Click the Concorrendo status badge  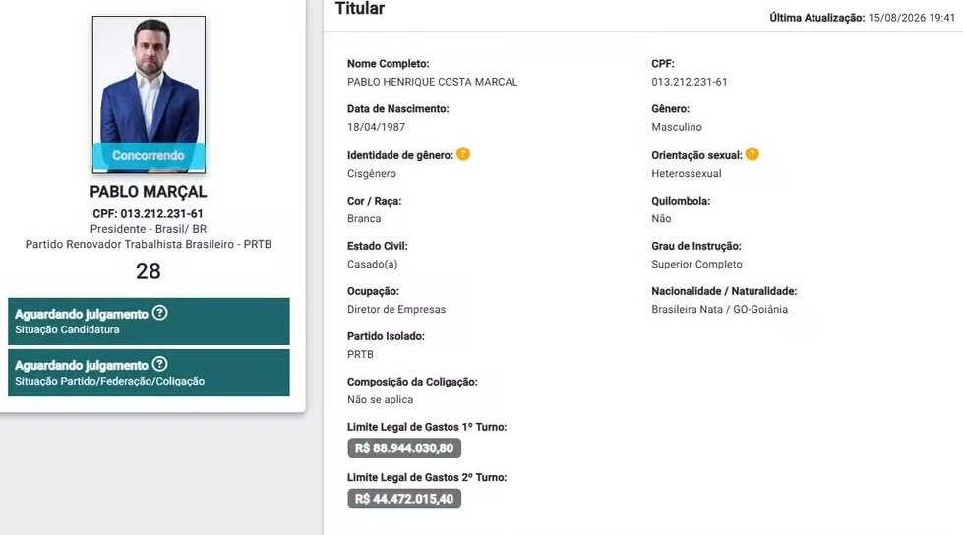point(149,156)
